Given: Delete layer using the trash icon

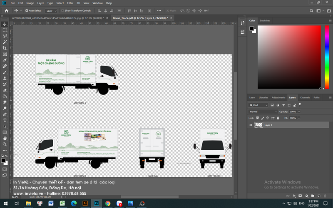Looking at the screenshot, I should [x=325, y=195].
